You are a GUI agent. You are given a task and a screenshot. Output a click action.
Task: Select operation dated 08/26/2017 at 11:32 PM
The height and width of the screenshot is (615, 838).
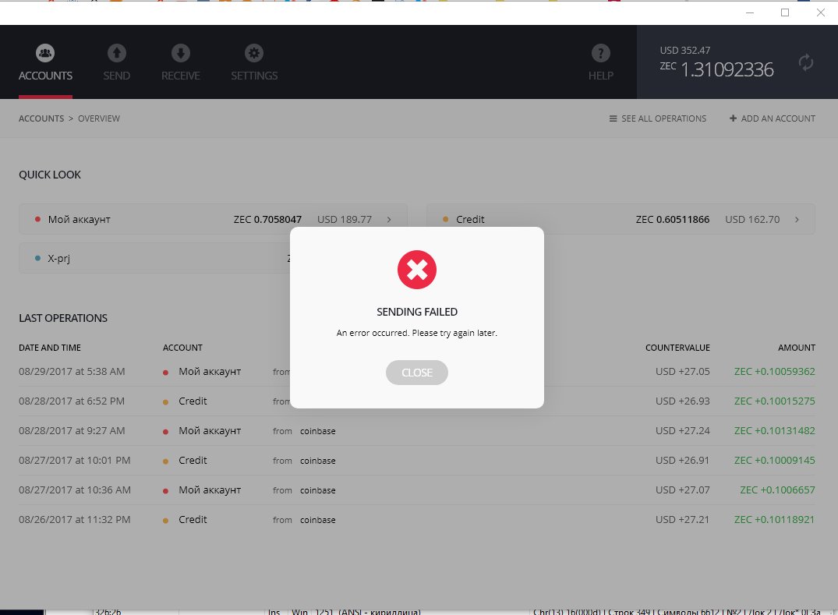click(74, 519)
